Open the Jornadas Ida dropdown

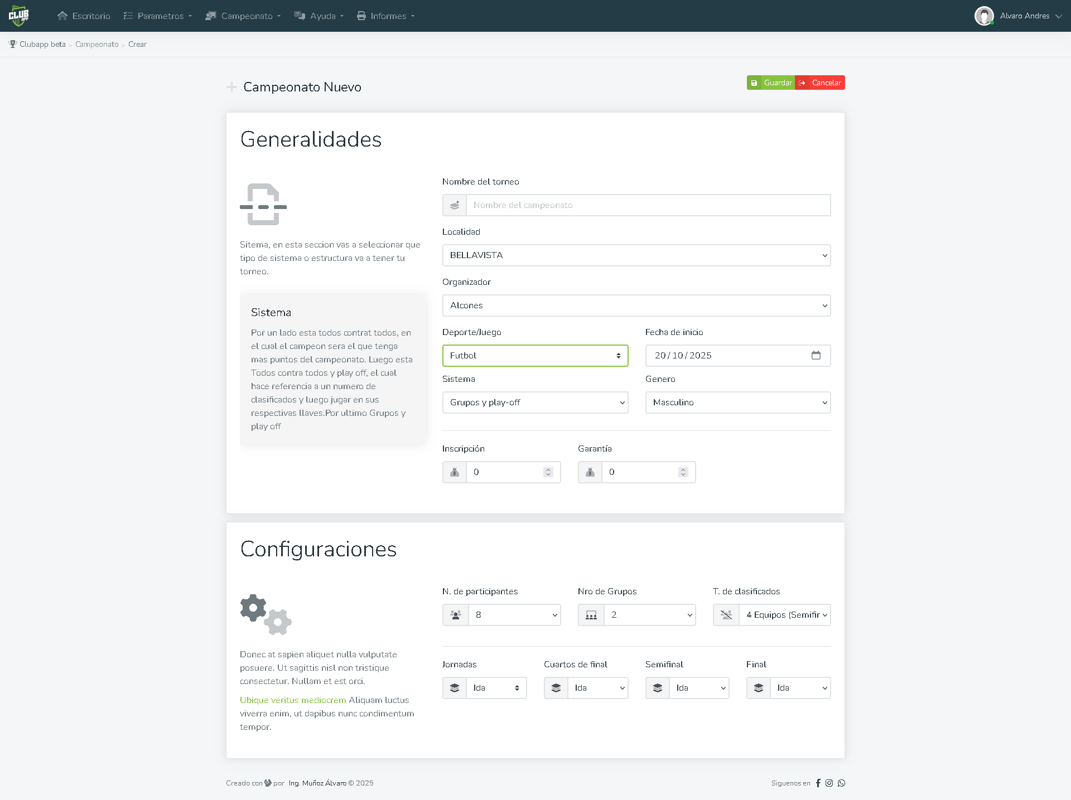click(496, 688)
